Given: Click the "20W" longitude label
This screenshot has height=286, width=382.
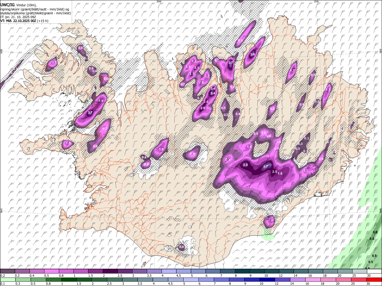Looking at the screenshot, I should (159, 1).
